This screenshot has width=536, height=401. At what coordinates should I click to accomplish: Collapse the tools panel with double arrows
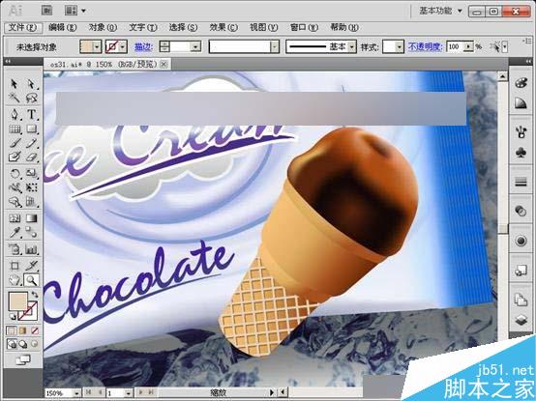pos(8,62)
